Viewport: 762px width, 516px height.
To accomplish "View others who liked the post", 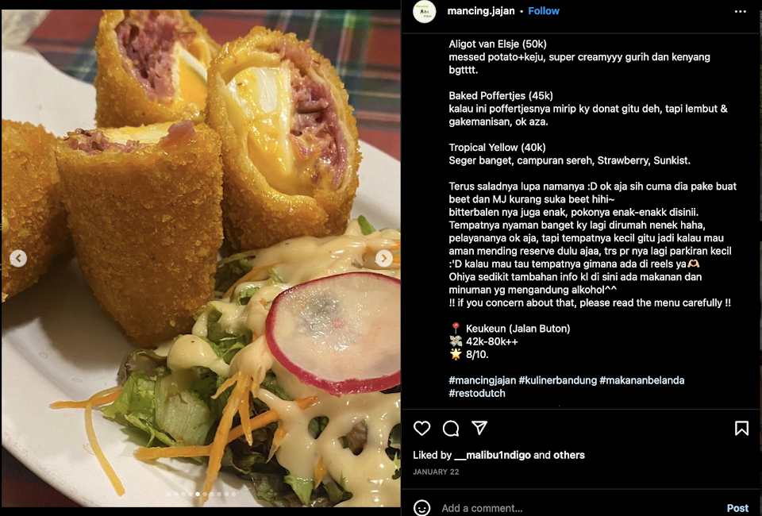I will coord(569,455).
